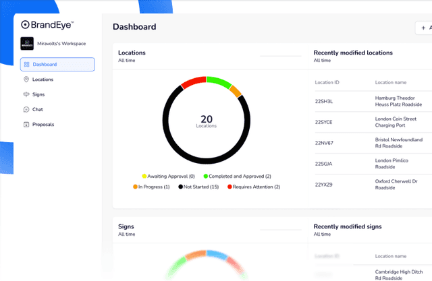This screenshot has width=432, height=281.
Task: Open Bristol Newfoundland Rd Roadside
Action: [x=399, y=143]
